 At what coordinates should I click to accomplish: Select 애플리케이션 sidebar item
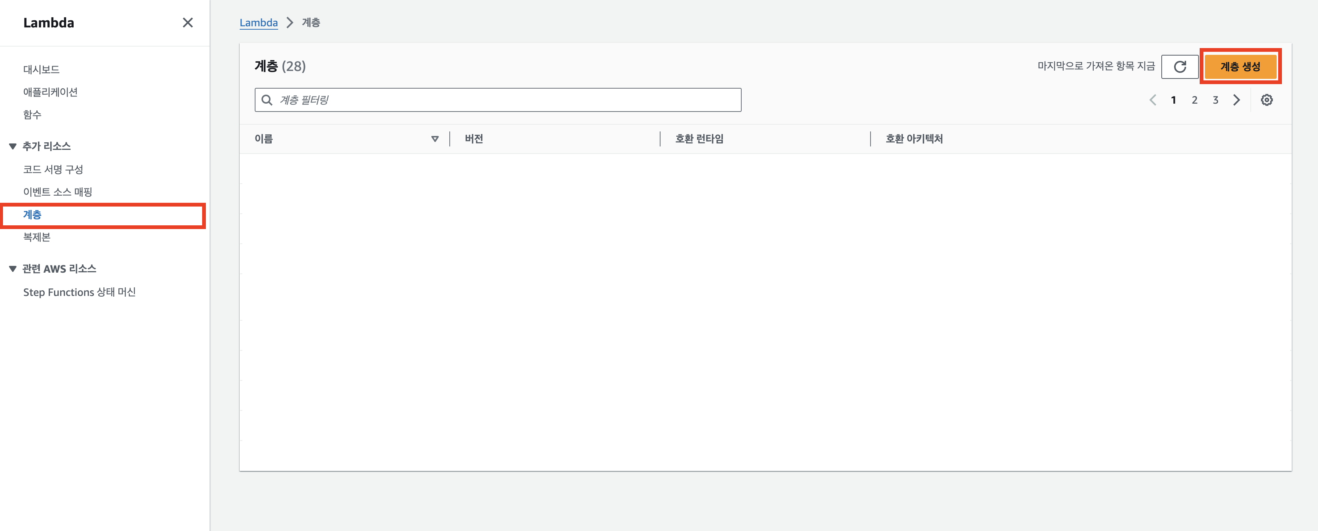tap(50, 92)
